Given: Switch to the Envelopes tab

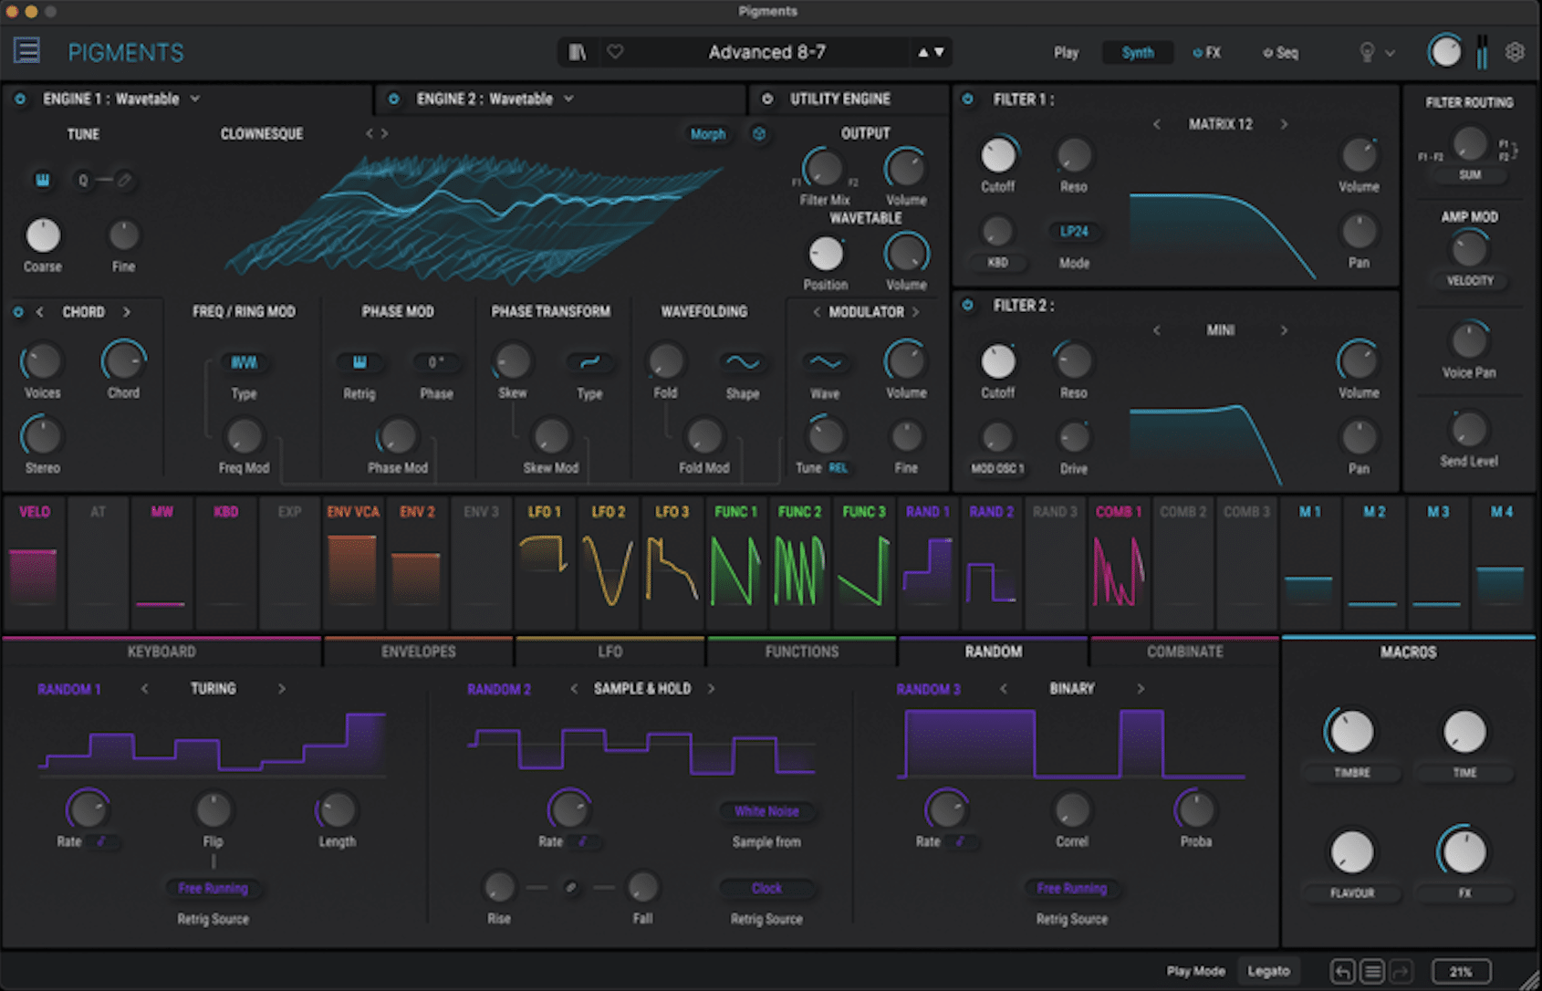Looking at the screenshot, I should [x=419, y=652].
